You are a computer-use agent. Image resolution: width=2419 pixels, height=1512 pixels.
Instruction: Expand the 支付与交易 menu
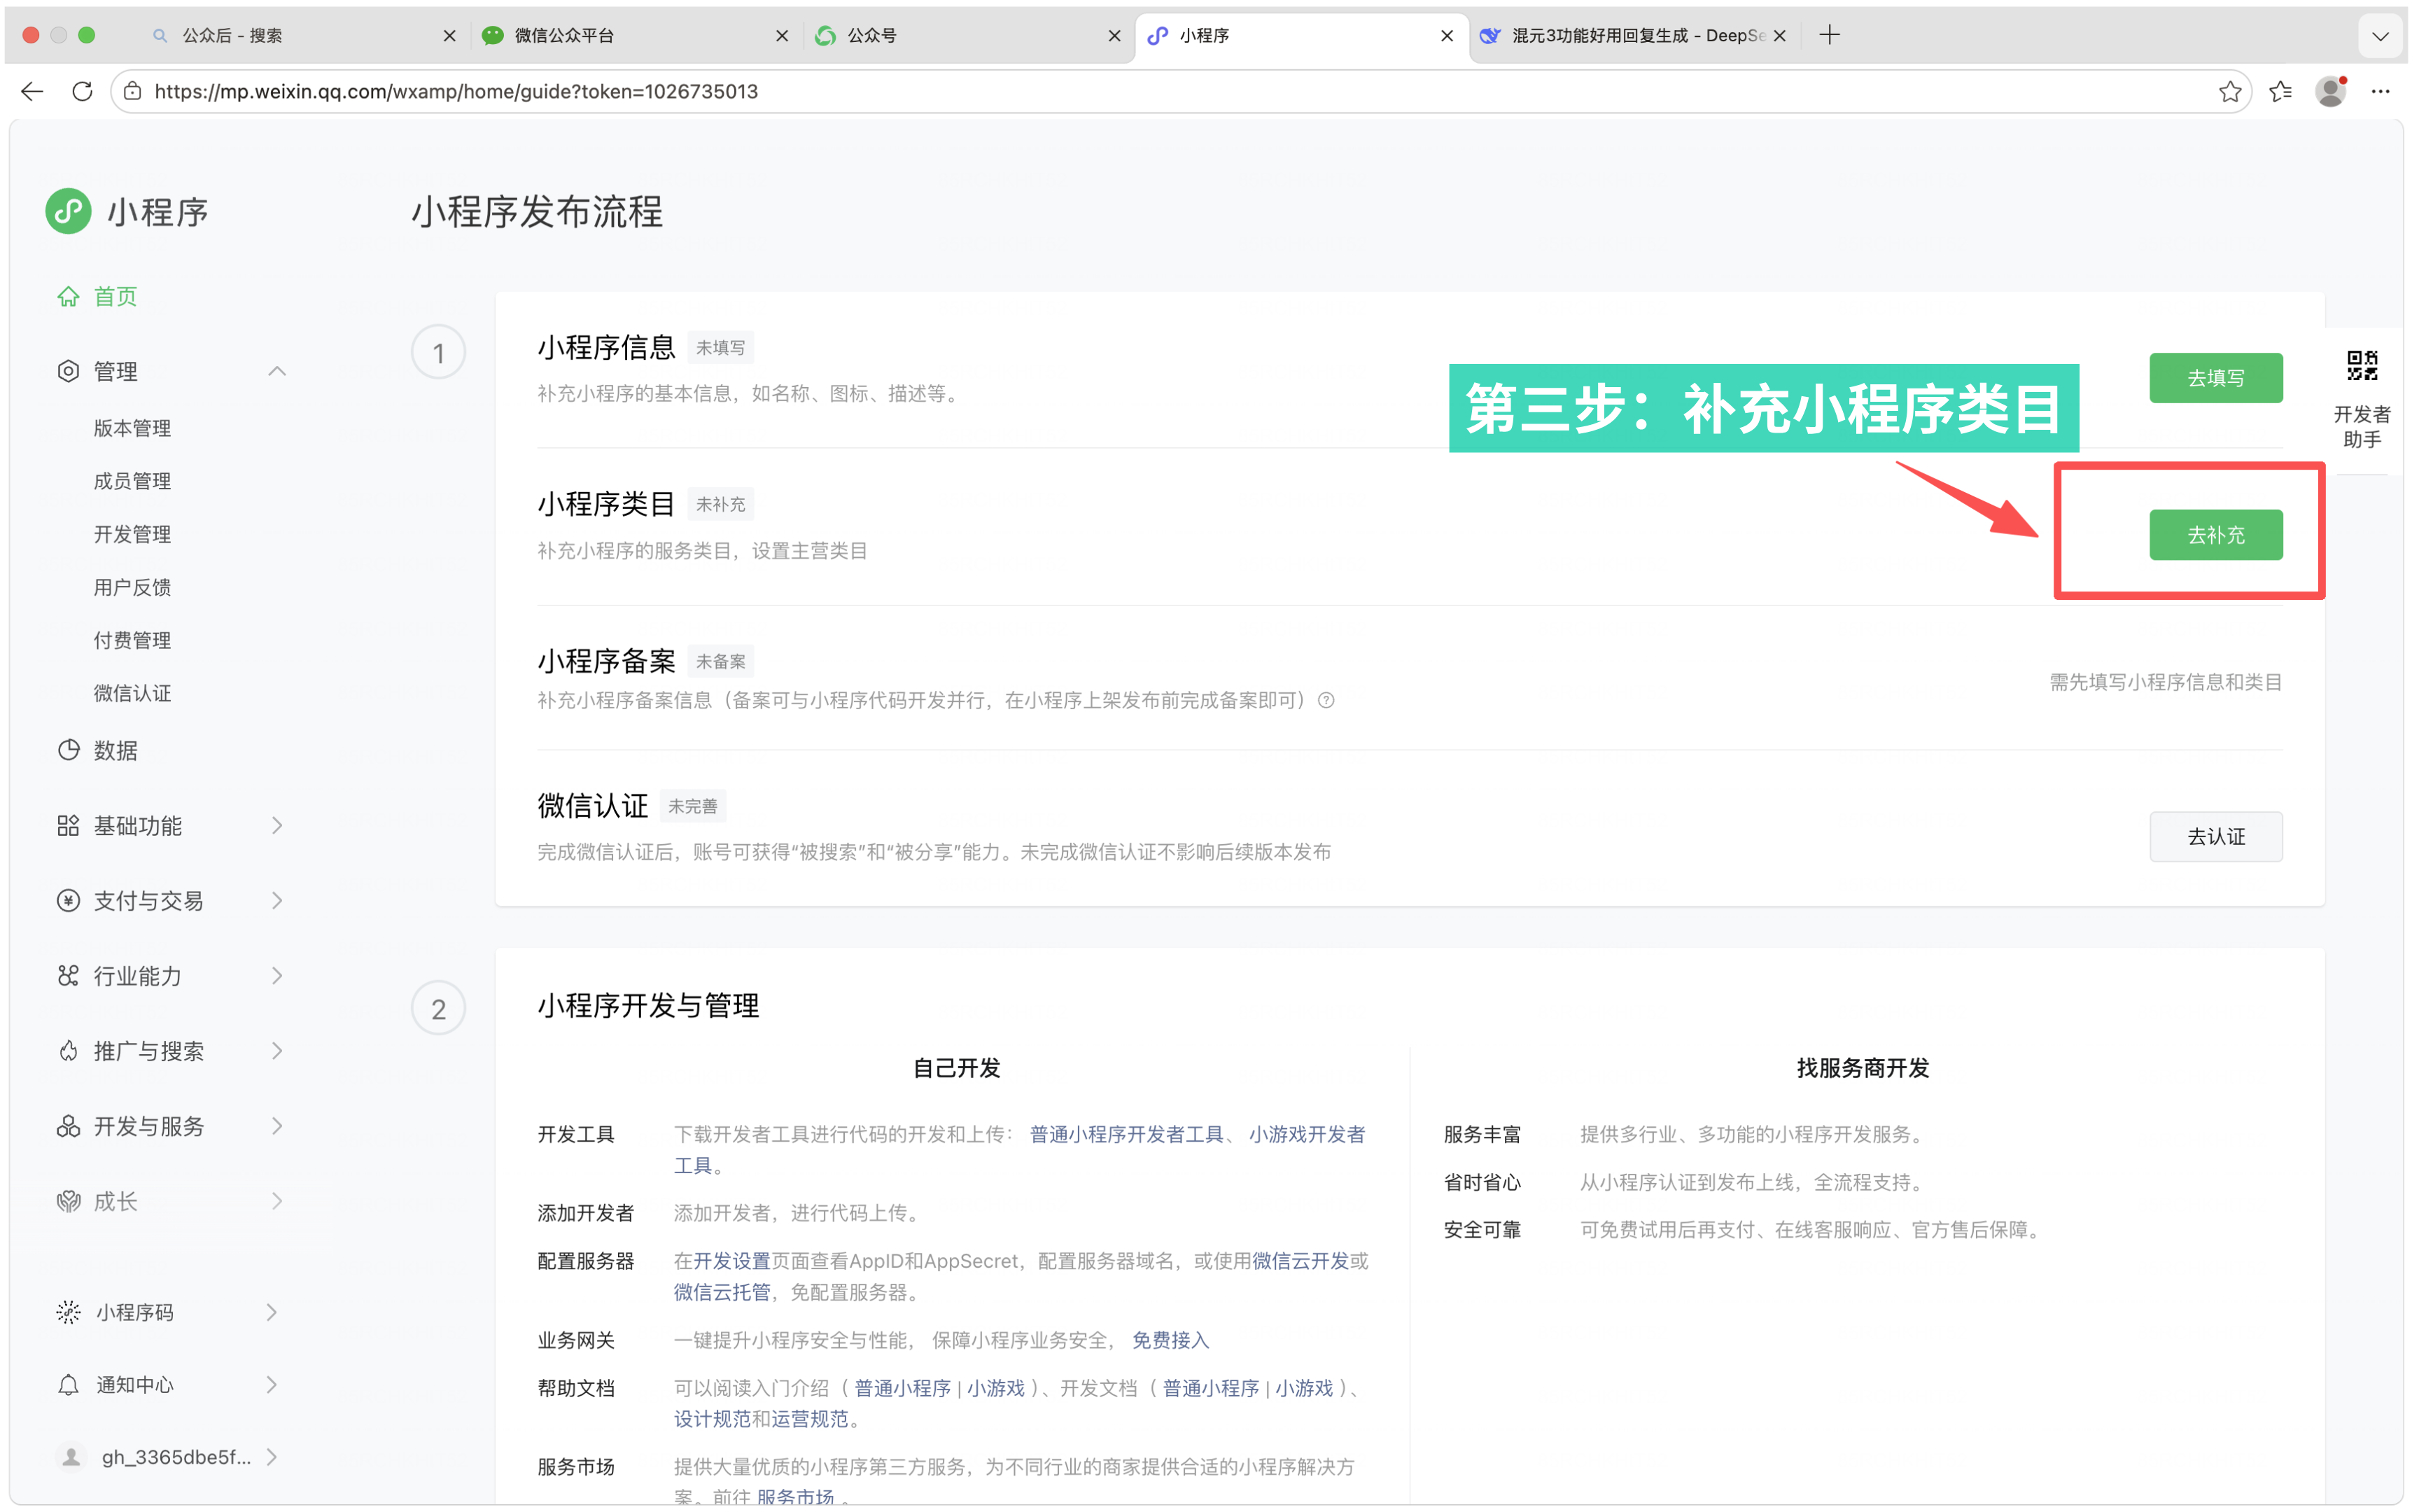coord(277,900)
